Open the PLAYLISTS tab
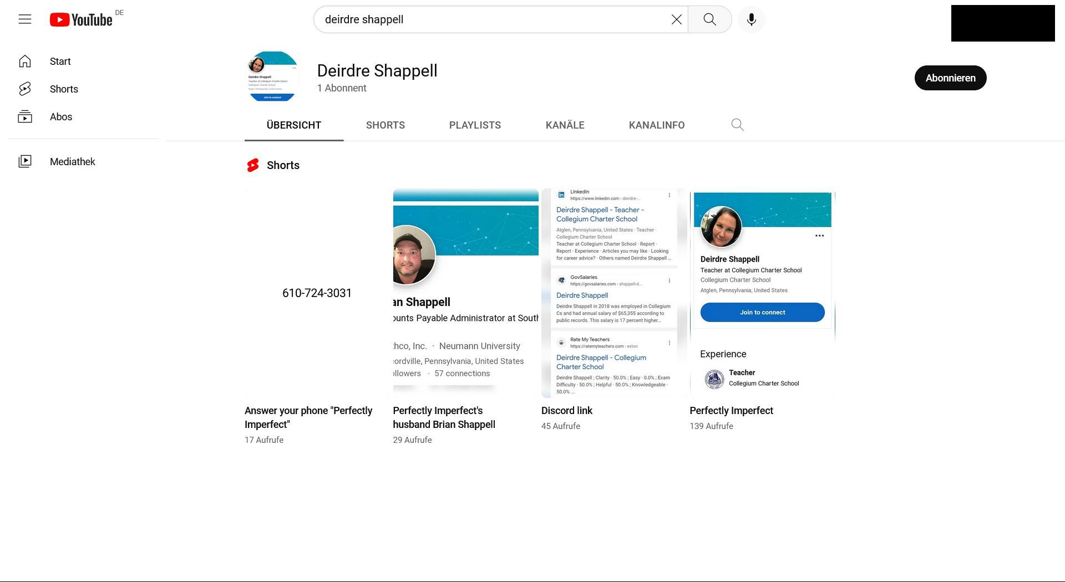 (475, 125)
